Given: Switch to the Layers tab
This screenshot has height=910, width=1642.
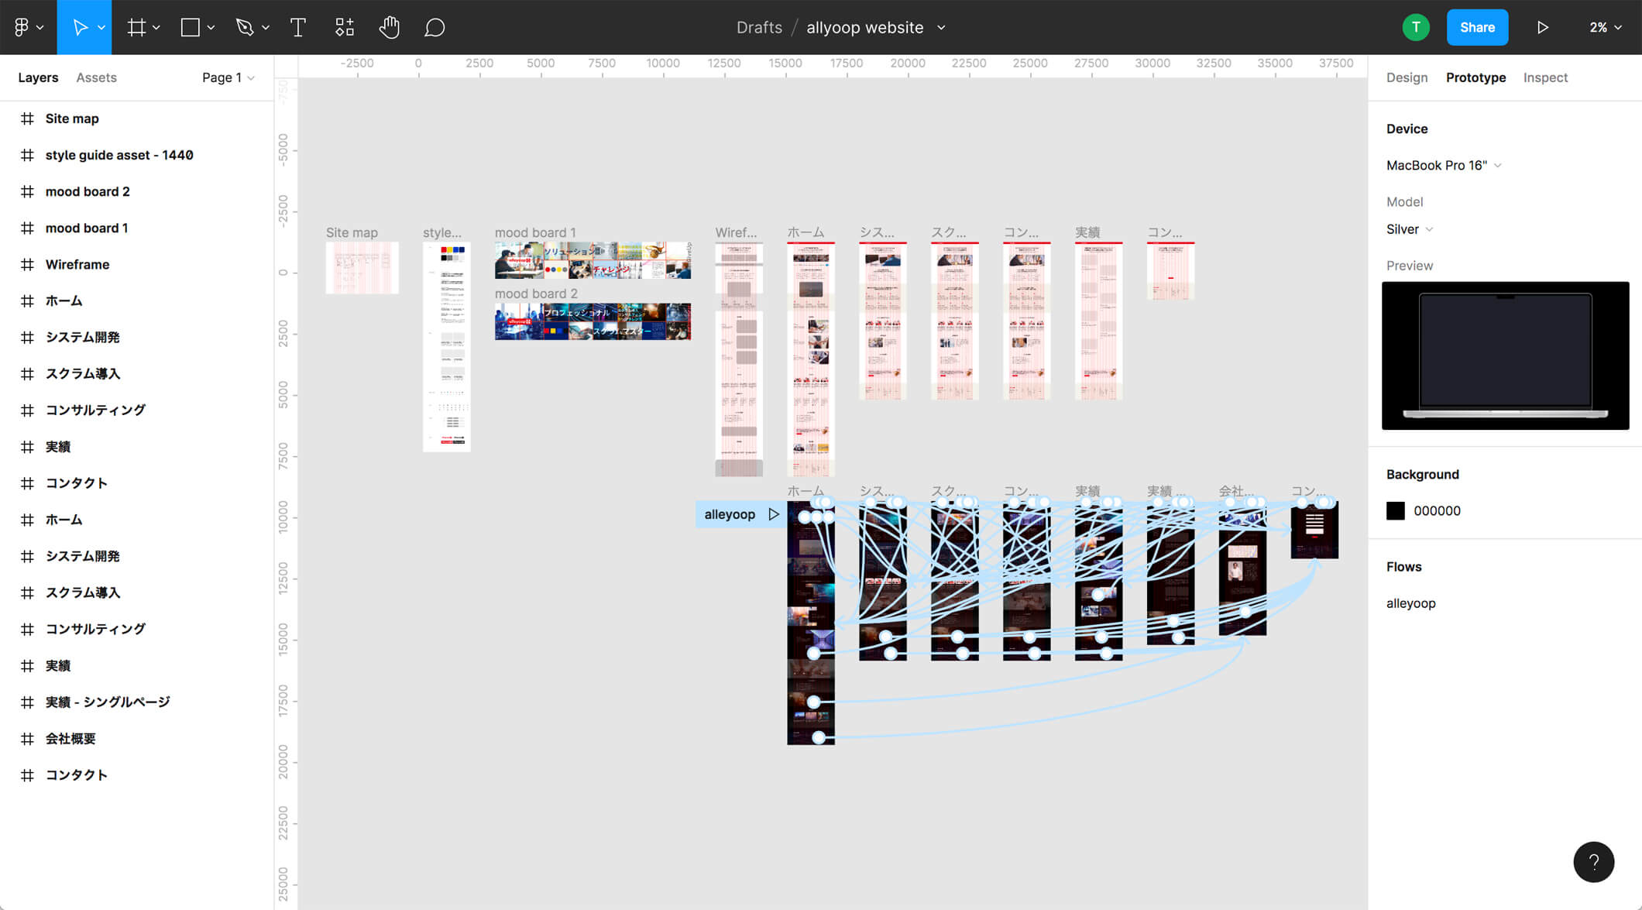Looking at the screenshot, I should point(38,77).
